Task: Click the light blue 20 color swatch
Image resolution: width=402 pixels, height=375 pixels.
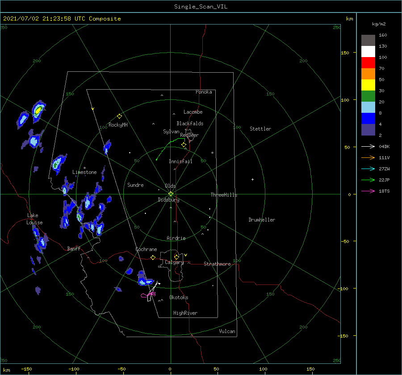Action: [x=368, y=107]
